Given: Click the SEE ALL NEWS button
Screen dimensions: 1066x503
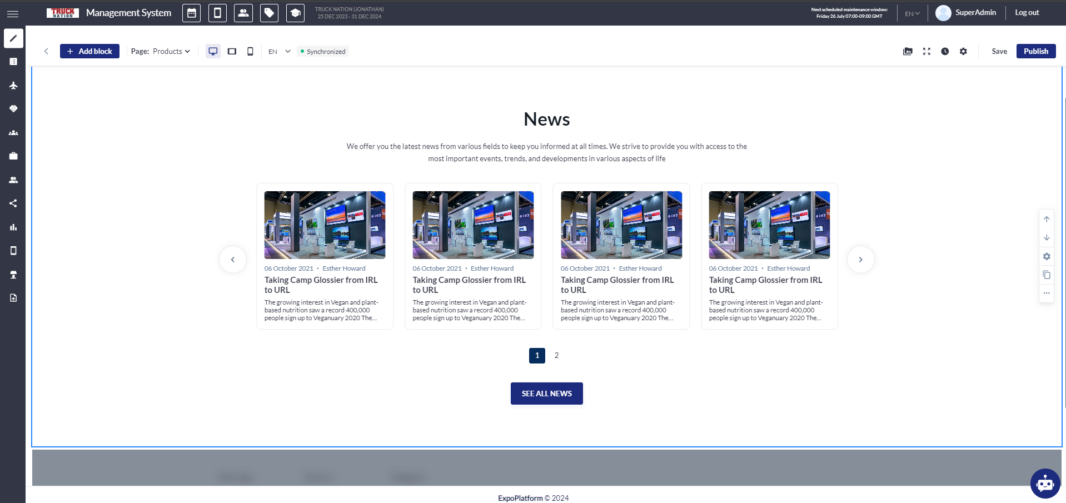Looking at the screenshot, I should [546, 394].
